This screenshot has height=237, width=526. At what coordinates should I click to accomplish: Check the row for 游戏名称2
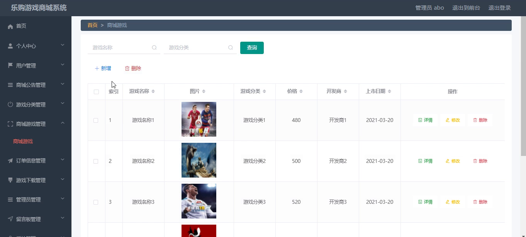tap(96, 161)
